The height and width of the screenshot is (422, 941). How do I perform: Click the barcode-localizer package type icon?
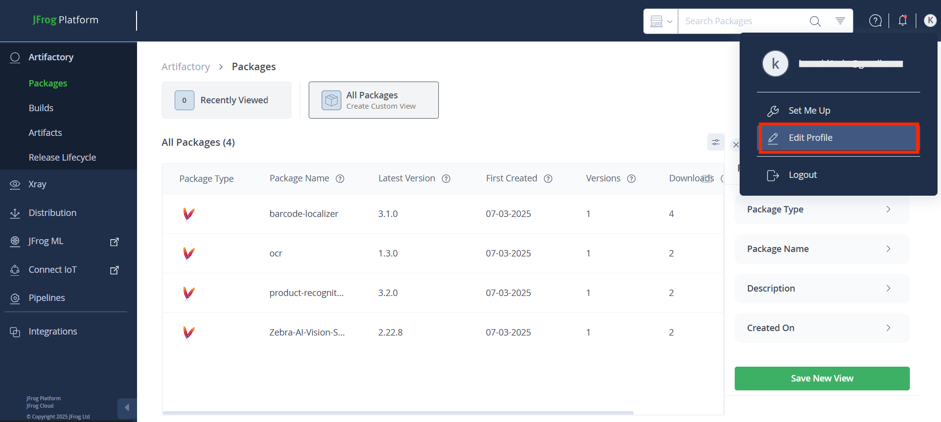[188, 214]
